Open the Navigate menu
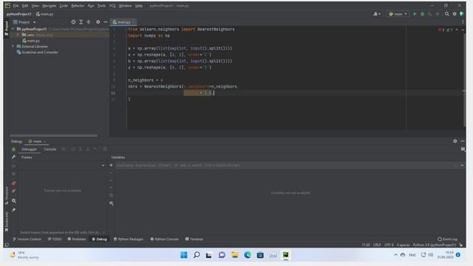Screen dimensions: 473x266 (x=50, y=6)
